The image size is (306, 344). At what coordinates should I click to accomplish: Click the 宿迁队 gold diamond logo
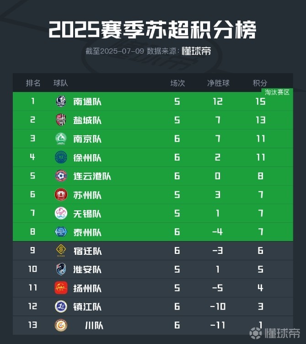coord(61,250)
